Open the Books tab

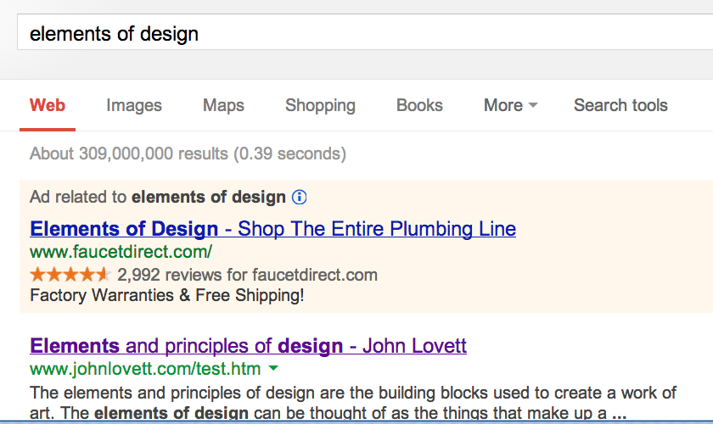(x=419, y=105)
